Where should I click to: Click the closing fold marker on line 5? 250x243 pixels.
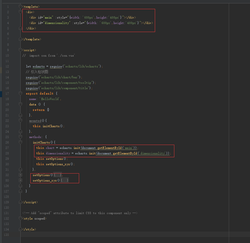point(20,28)
